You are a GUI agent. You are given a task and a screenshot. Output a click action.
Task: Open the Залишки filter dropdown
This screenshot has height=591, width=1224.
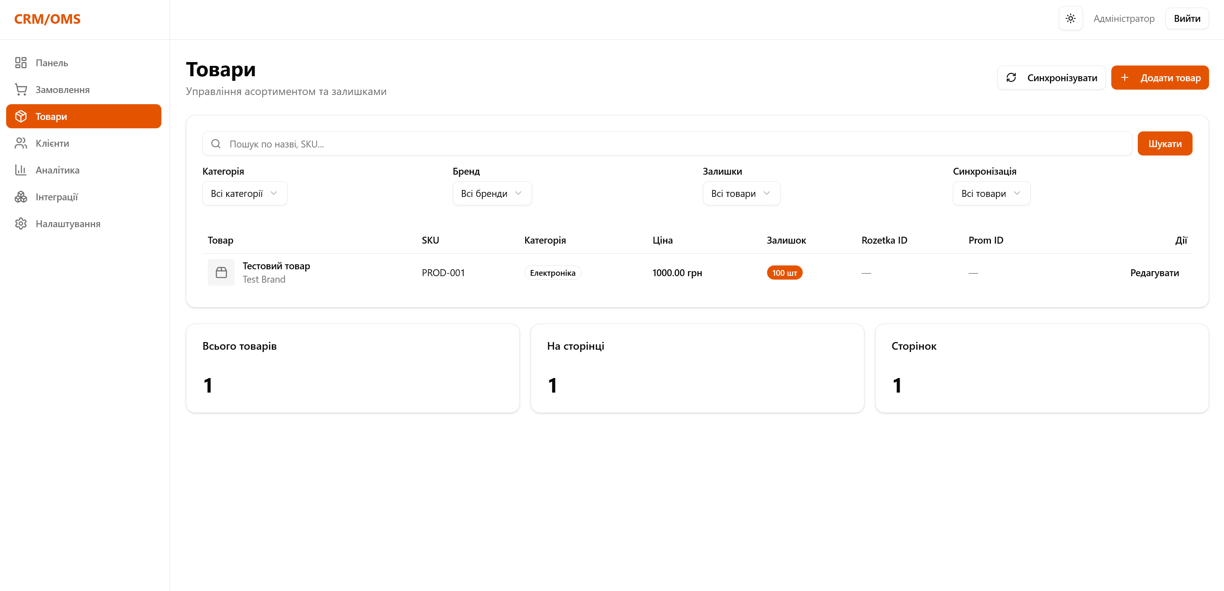741,193
